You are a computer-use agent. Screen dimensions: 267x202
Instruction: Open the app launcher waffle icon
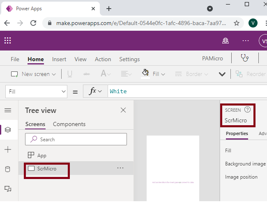coord(8,41)
